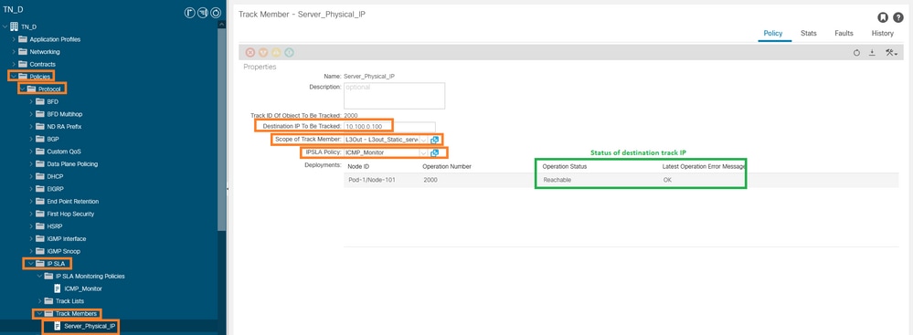The width and height of the screenshot is (913, 335).
Task: Click the middle circular icon beside the TN_D title
Action: coord(203,12)
